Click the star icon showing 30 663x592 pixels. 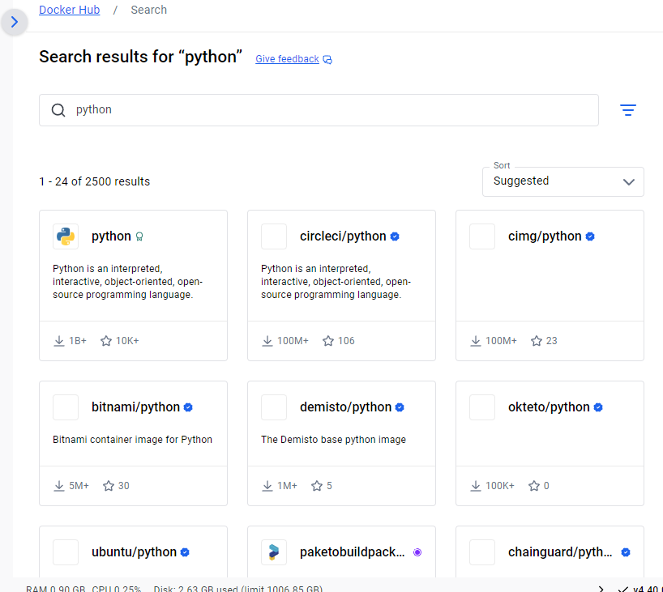coord(109,486)
